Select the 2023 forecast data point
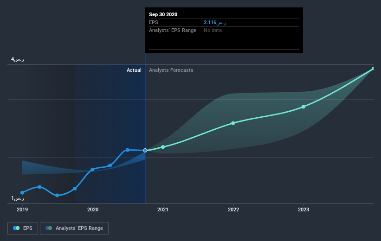Screen dimensions: 381x241 coord(303,107)
